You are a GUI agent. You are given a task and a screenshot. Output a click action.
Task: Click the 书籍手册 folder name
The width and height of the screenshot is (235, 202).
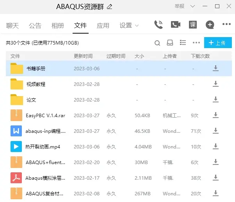click(x=36, y=68)
